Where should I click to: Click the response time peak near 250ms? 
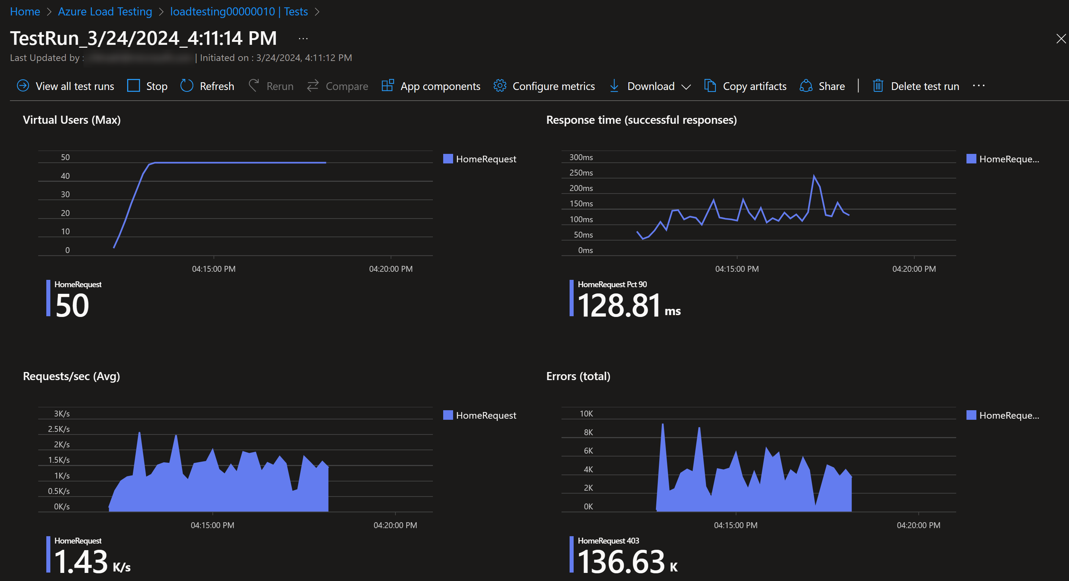(814, 176)
